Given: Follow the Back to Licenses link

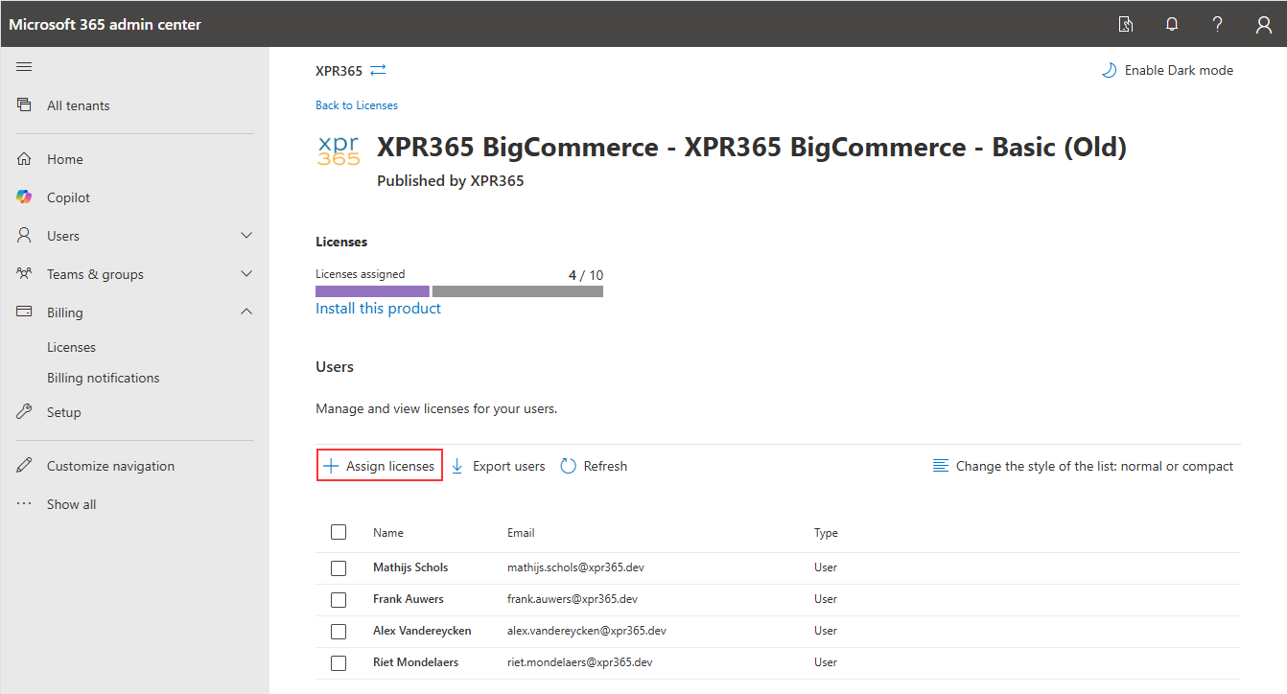Looking at the screenshot, I should [x=356, y=105].
